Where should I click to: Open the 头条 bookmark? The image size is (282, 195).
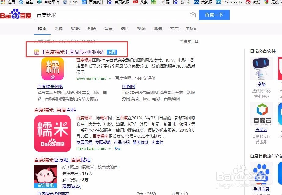(140, 2)
